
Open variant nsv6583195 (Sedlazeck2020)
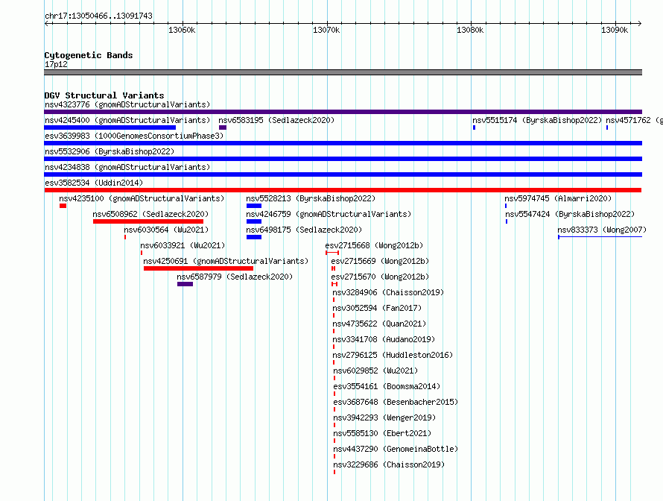pos(276,120)
